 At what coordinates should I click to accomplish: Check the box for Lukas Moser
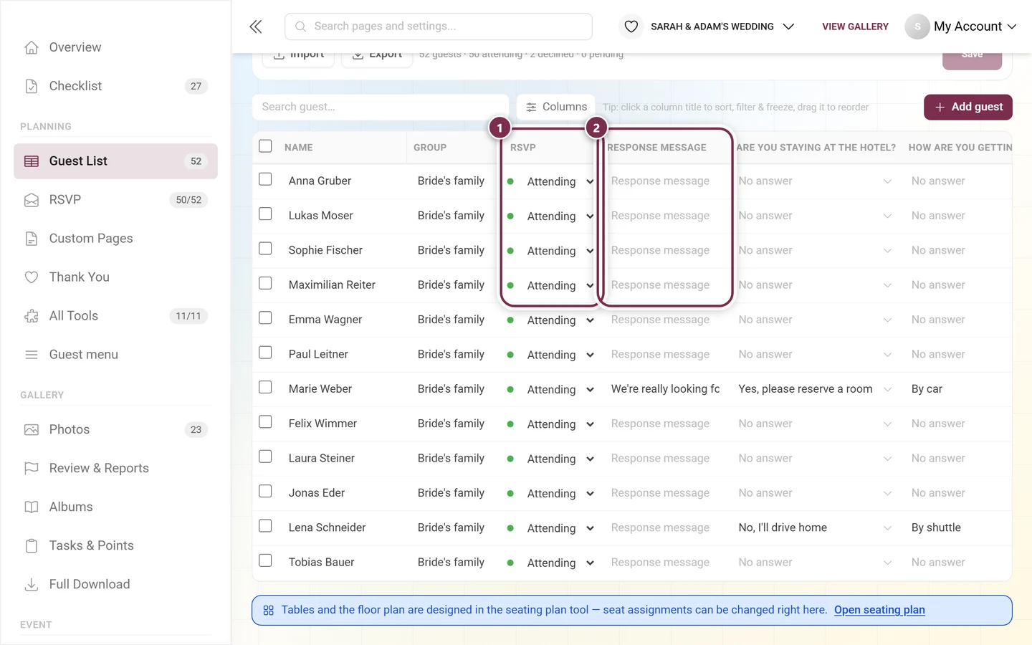click(x=265, y=214)
